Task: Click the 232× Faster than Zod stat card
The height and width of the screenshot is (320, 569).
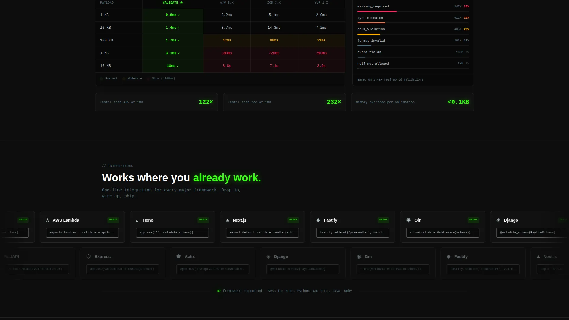Action: click(284, 102)
